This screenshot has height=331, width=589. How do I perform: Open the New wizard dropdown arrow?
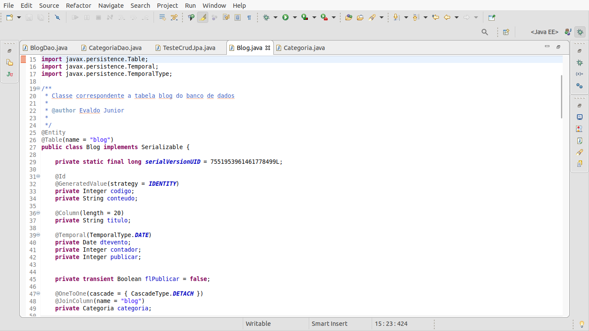(x=19, y=18)
